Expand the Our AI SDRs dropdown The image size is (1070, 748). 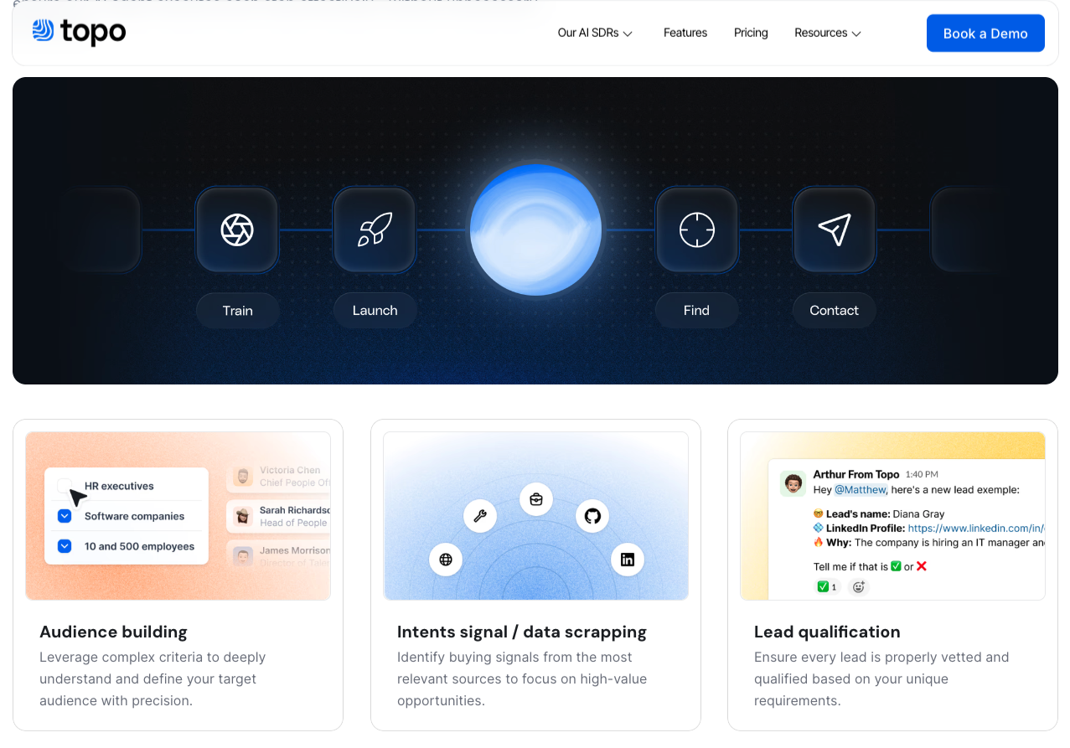(x=595, y=34)
